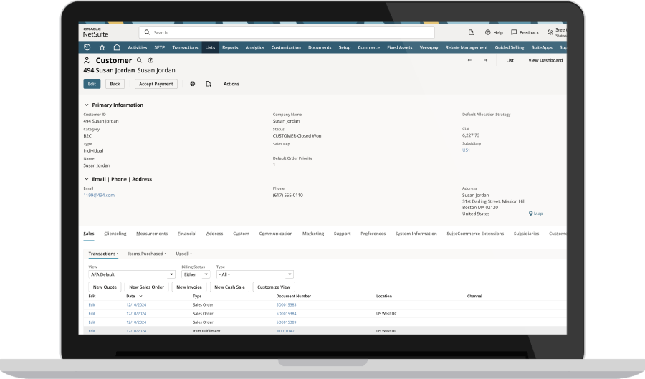Collapse the Email | Phone | Address section
The image size is (645, 379).
click(87, 179)
